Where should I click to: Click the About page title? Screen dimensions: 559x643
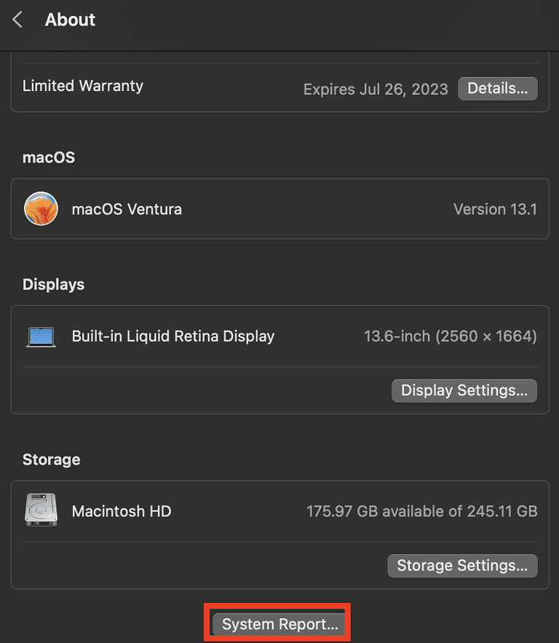70,20
